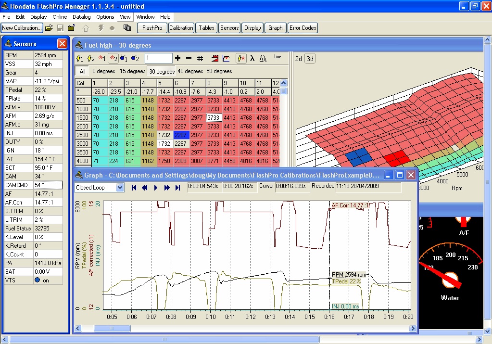Click the red ramp interpolate icon

tap(215, 58)
